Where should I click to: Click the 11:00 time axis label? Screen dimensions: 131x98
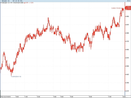[26, 97]
